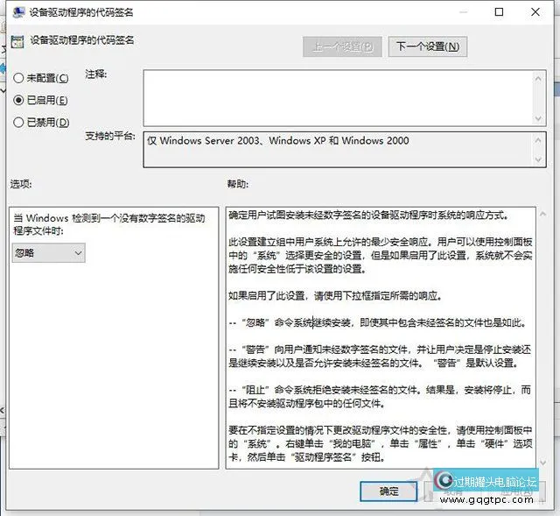Open the 忽略 dropdown for unsigned drivers
Image resolution: width=560 pixels, height=516 pixels.
pos(49,253)
